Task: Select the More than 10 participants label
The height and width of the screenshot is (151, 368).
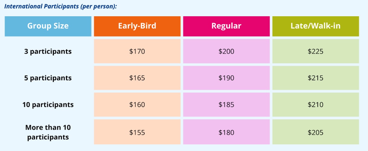Action: (48, 132)
